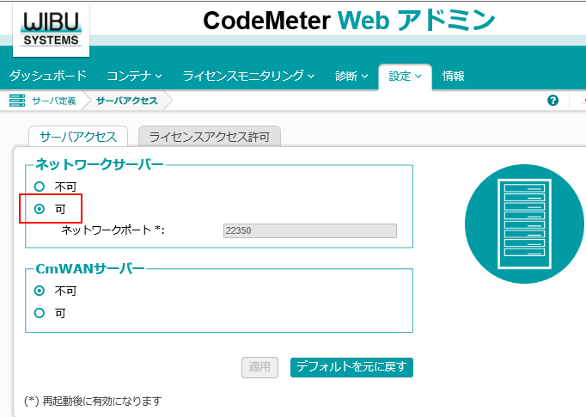This screenshot has height=417, width=586.
Task: Click the help question mark icon
Action: point(553,101)
